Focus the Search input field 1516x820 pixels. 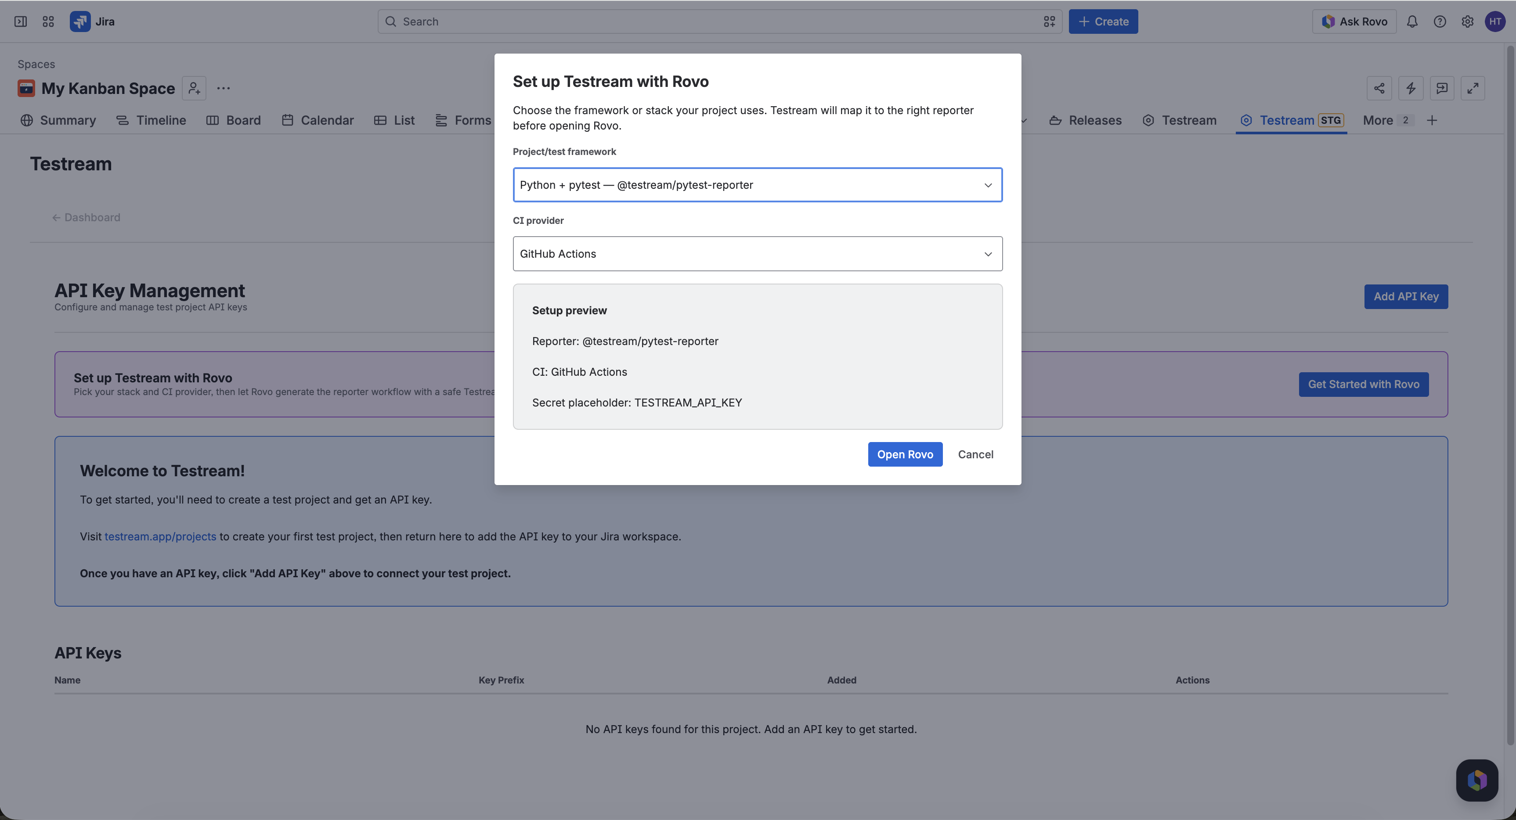(719, 22)
